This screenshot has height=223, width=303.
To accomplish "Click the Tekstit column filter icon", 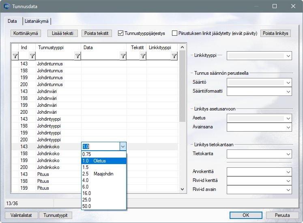I will coord(143,56).
